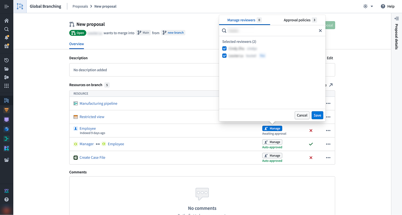Edit the proposal description
The width and height of the screenshot is (402, 215).
pos(330,58)
